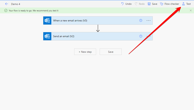Open the Flow checker

pyautogui.click(x=170, y=4)
